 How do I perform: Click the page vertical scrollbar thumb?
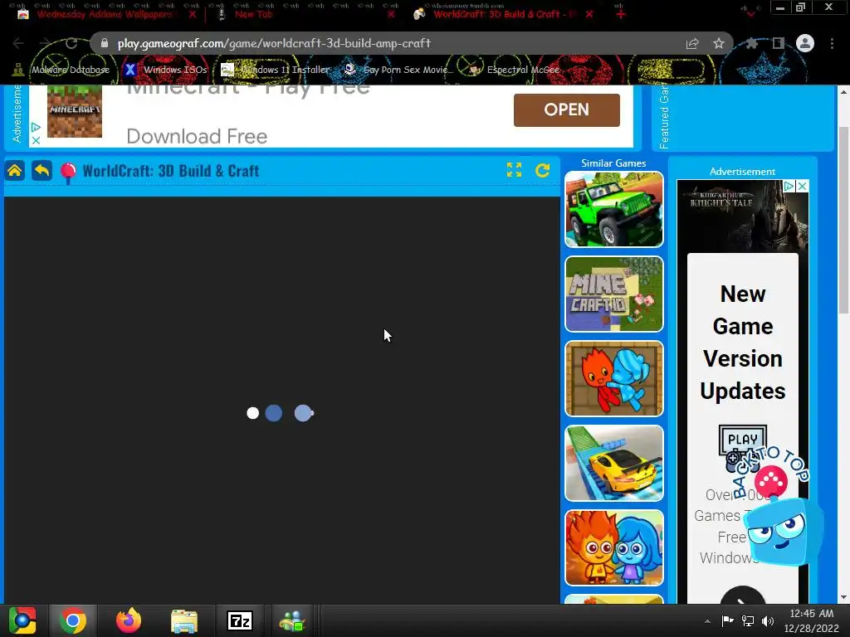coord(843,219)
